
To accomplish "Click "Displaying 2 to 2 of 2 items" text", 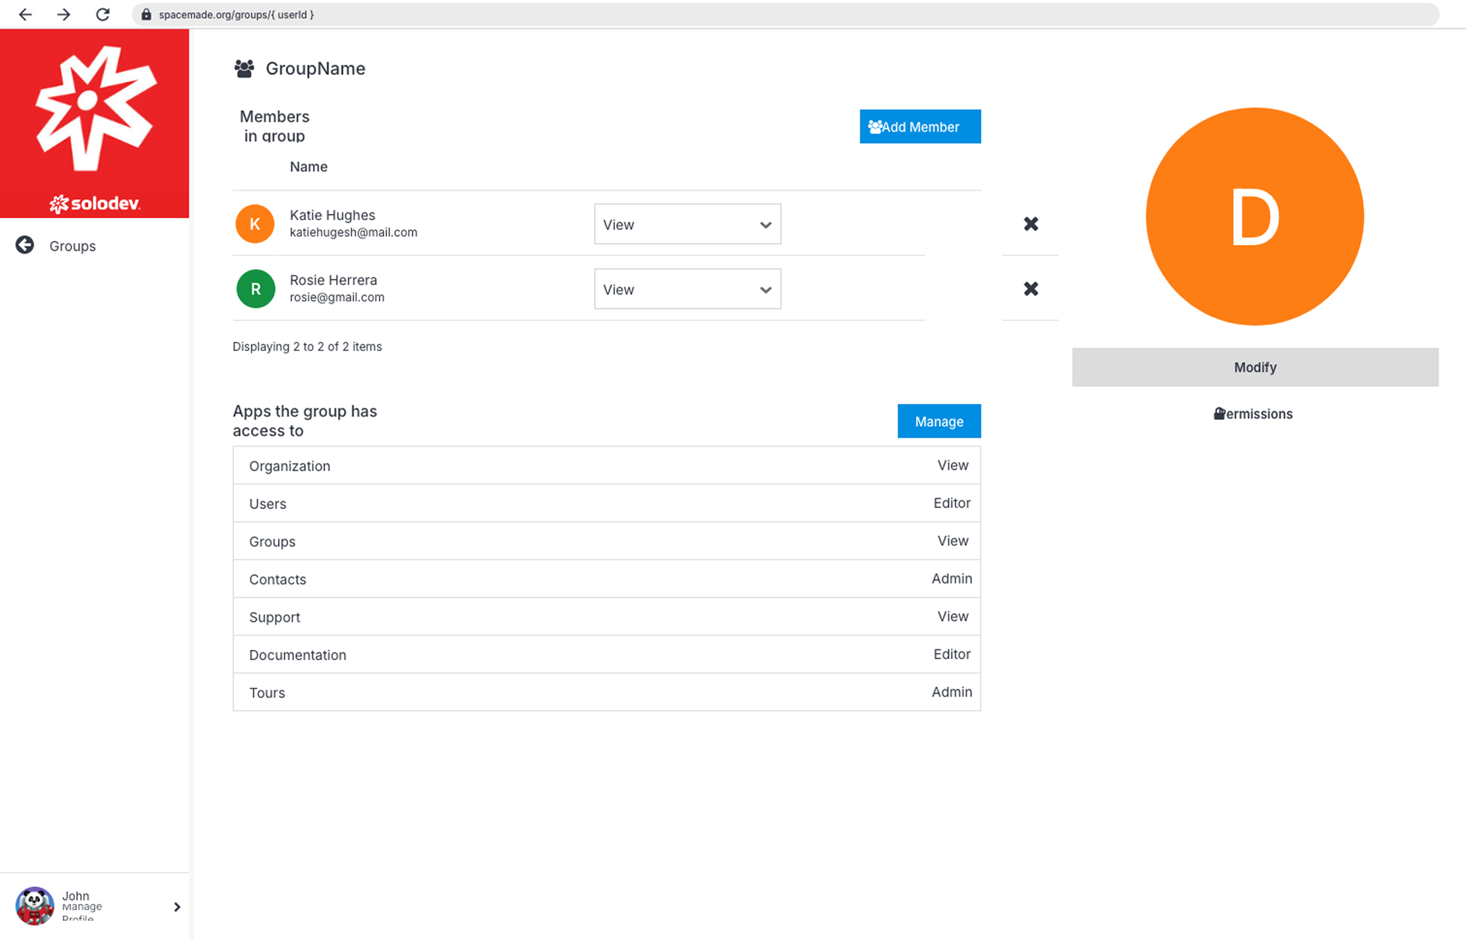I will 307,347.
